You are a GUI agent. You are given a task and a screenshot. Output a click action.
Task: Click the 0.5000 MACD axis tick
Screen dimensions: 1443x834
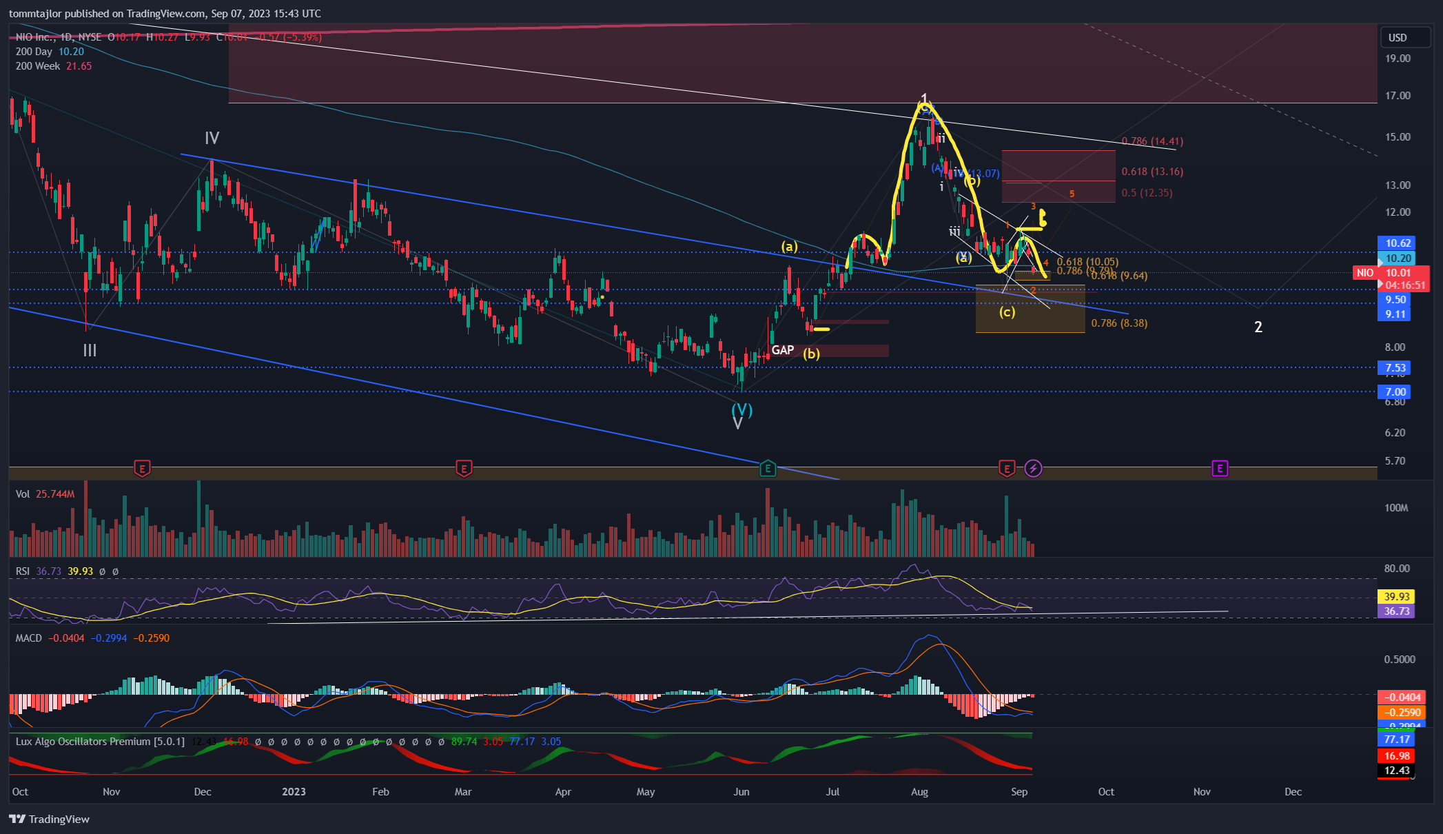[1400, 660]
